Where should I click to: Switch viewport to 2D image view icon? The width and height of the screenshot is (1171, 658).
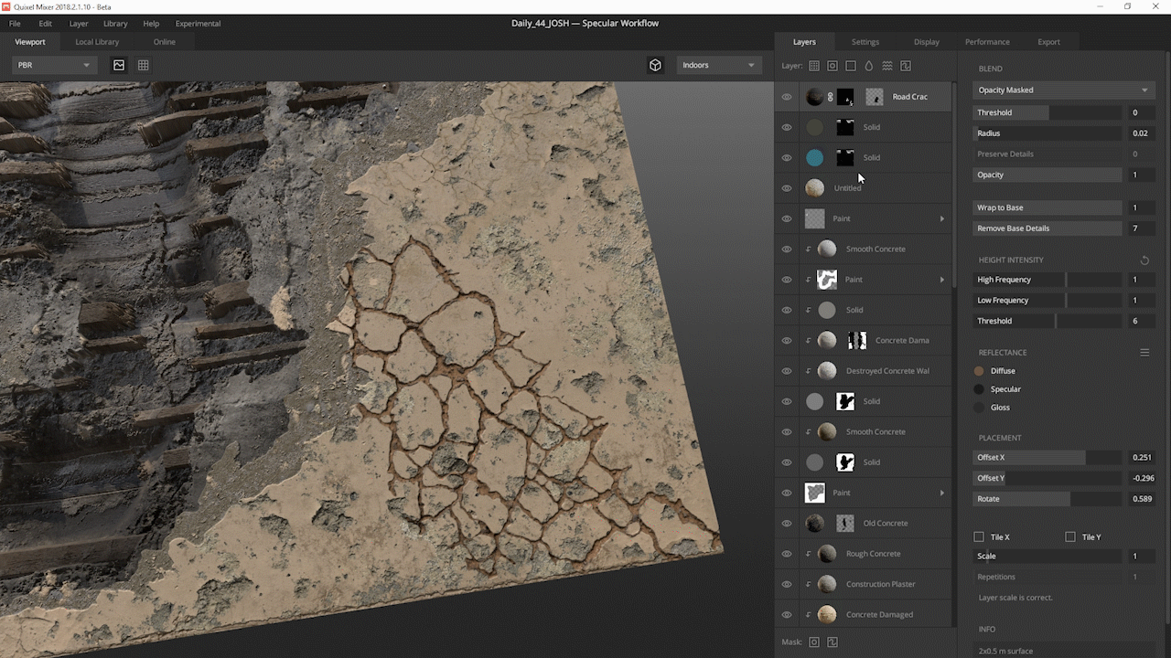119,65
